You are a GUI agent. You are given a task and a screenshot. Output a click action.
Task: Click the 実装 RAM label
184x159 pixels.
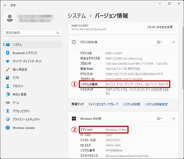[87, 69]
